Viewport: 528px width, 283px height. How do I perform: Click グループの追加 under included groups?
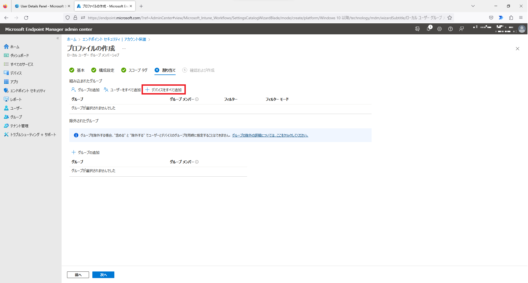tap(85, 90)
